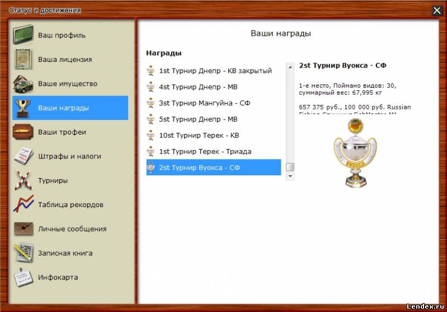
Task: Open the license certificate icon
Action: coord(23,59)
